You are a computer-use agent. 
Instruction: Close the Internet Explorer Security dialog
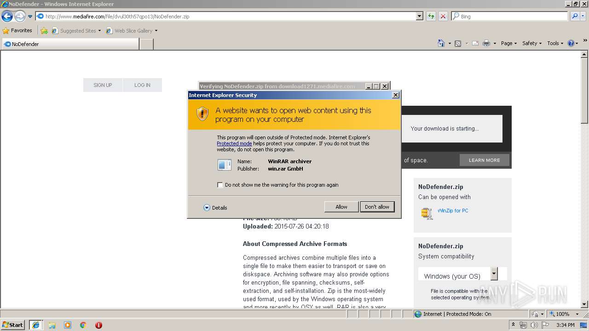(x=395, y=95)
